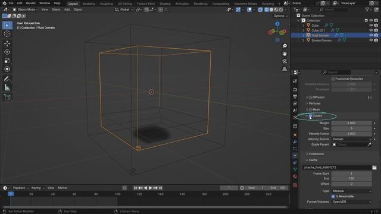This screenshot has width=381, height=214.
Task: Toggle the camera view icon
Action: tap(285, 61)
